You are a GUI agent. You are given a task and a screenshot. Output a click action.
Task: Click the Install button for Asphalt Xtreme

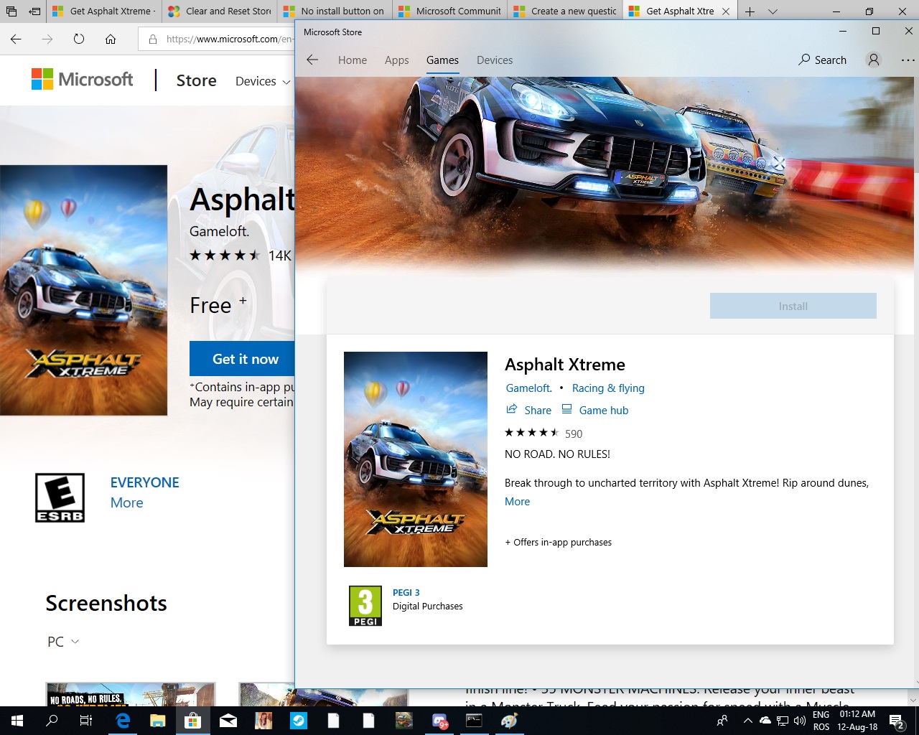793,306
